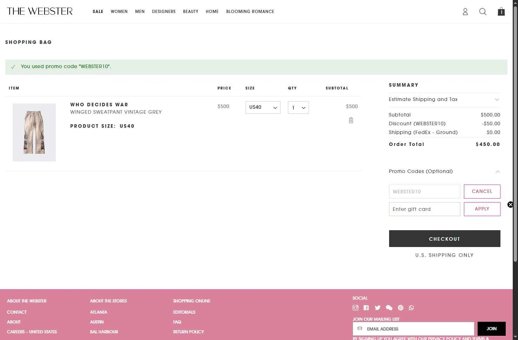Open site search magnifier

tap(483, 12)
